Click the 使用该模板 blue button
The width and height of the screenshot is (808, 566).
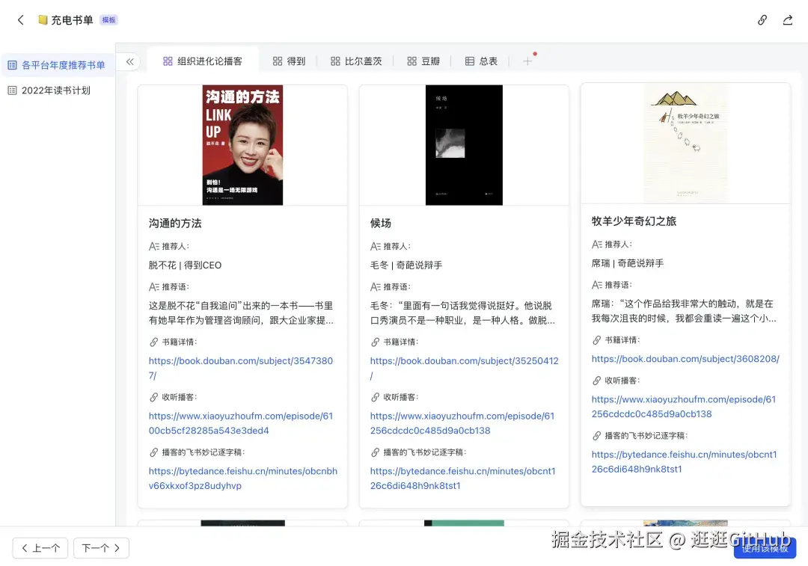pos(765,548)
